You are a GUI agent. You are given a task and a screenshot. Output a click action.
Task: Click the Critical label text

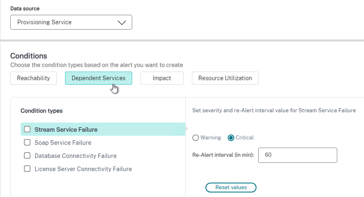(245, 138)
